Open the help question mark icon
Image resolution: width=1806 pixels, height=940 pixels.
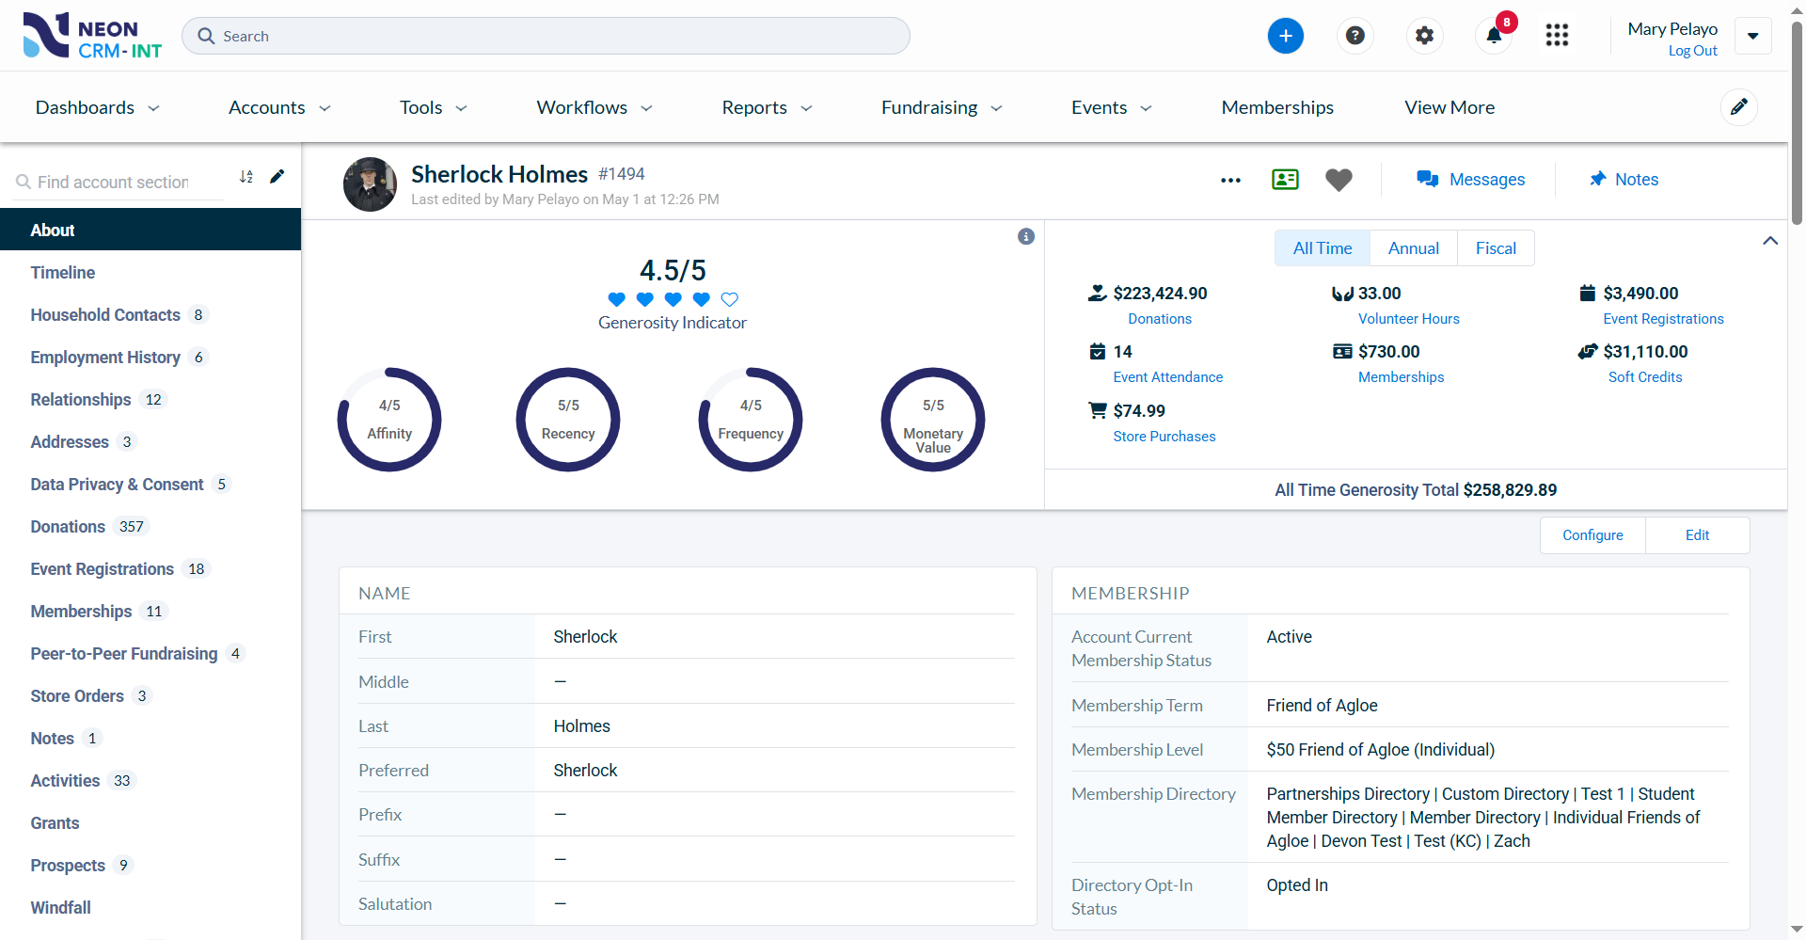click(x=1354, y=36)
